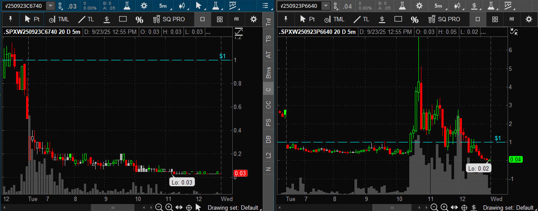Click the right chart horizontal scrollbar thumb

click(388, 208)
